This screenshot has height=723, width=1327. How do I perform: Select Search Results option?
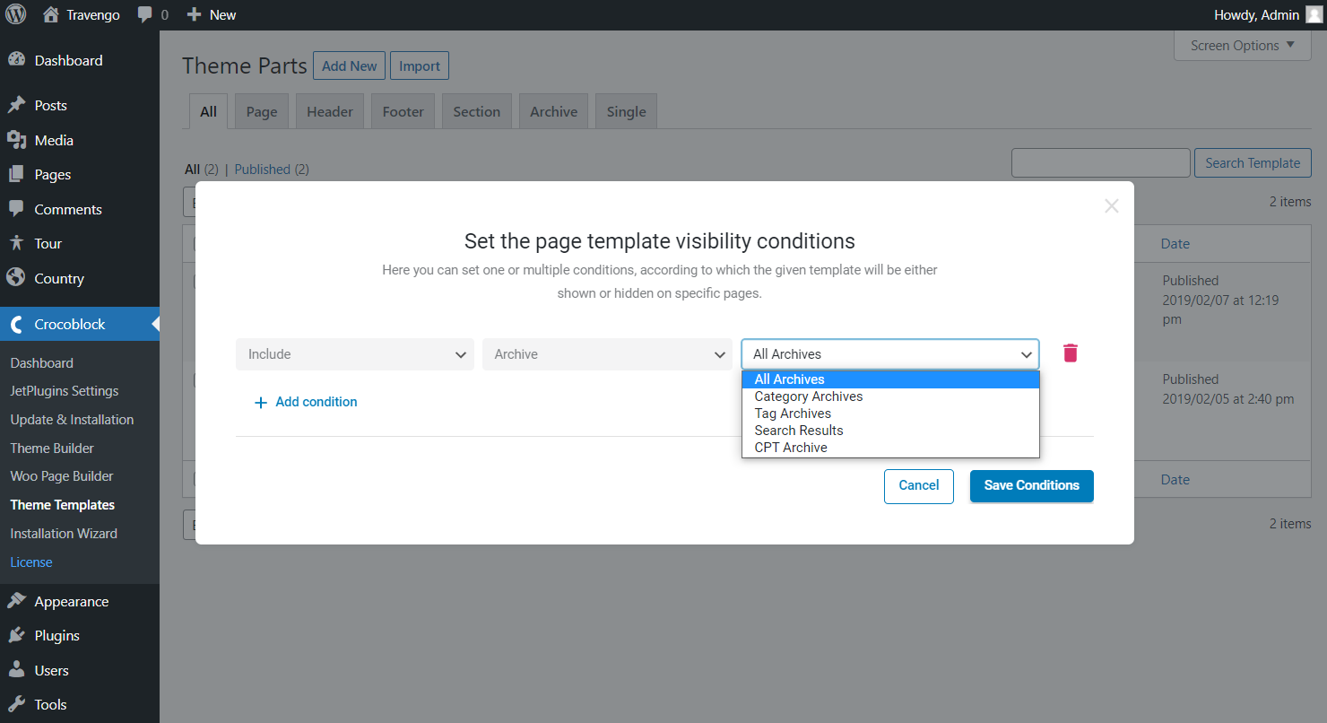[x=890, y=431]
